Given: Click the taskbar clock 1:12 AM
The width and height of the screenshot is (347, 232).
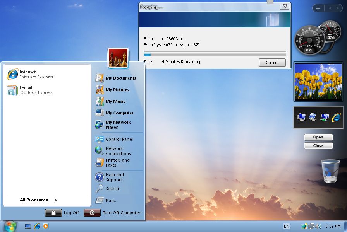Looking at the screenshot, I should point(333,226).
